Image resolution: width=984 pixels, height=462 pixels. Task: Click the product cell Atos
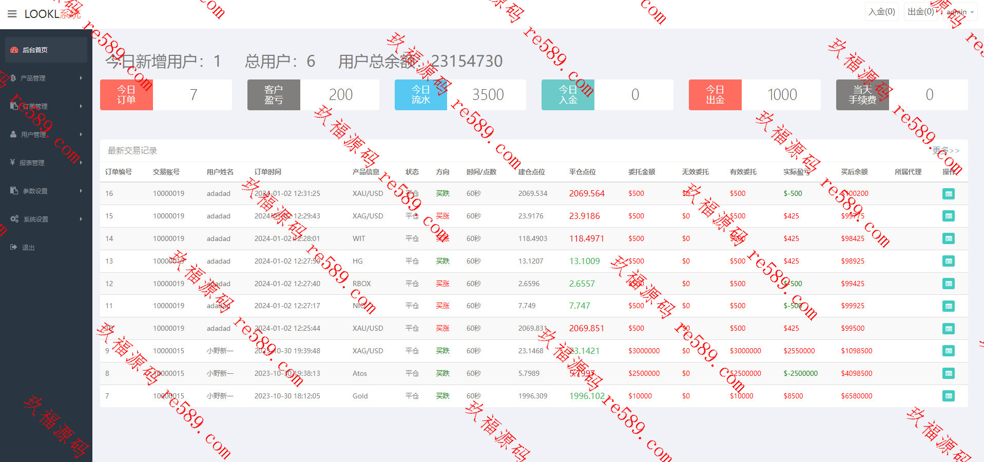pos(360,373)
